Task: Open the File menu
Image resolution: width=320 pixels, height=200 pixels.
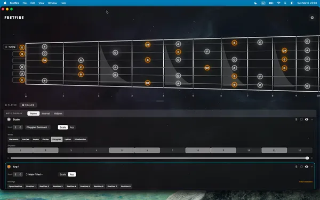Action: 25,3
